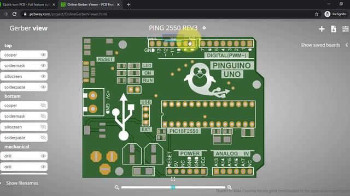Hide the top soldermask layer eye icon
350x196 pixels.
click(x=43, y=65)
